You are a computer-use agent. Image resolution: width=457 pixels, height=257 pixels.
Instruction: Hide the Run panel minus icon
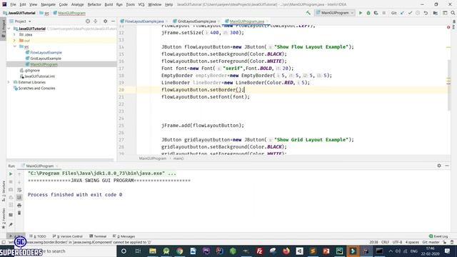[447, 166]
